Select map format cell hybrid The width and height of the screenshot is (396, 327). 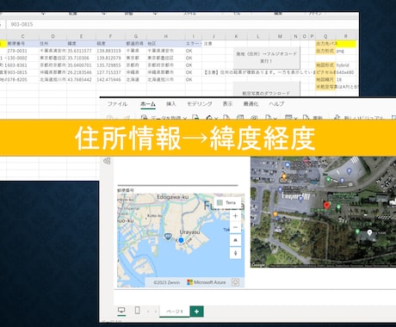click(x=346, y=65)
